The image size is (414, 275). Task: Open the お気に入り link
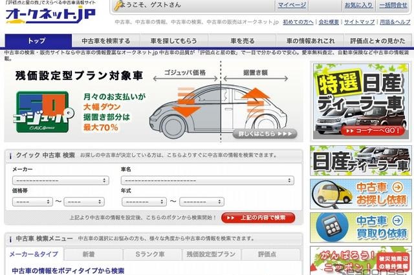click(358, 5)
